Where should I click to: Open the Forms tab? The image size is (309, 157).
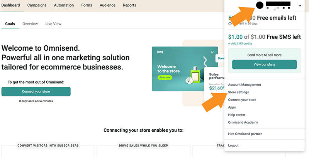(87, 5)
